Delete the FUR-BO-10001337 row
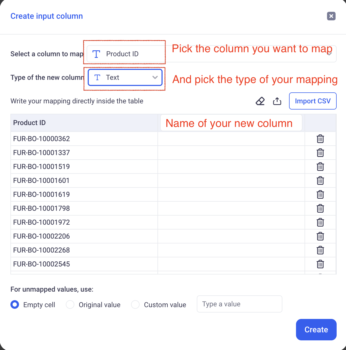 (x=320, y=153)
